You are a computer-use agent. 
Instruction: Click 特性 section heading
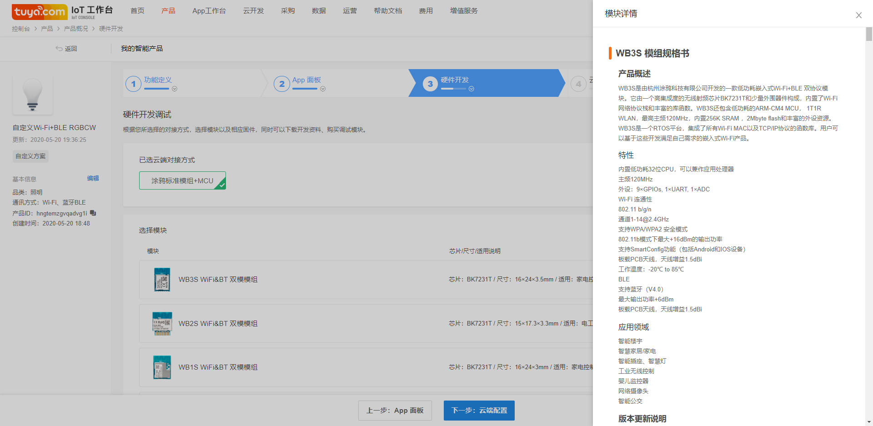pyautogui.click(x=626, y=155)
